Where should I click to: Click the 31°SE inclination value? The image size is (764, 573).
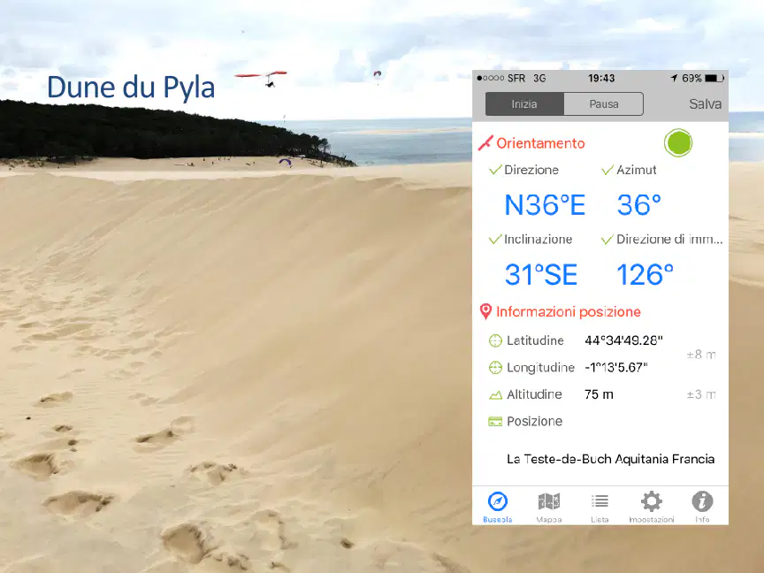click(x=541, y=275)
